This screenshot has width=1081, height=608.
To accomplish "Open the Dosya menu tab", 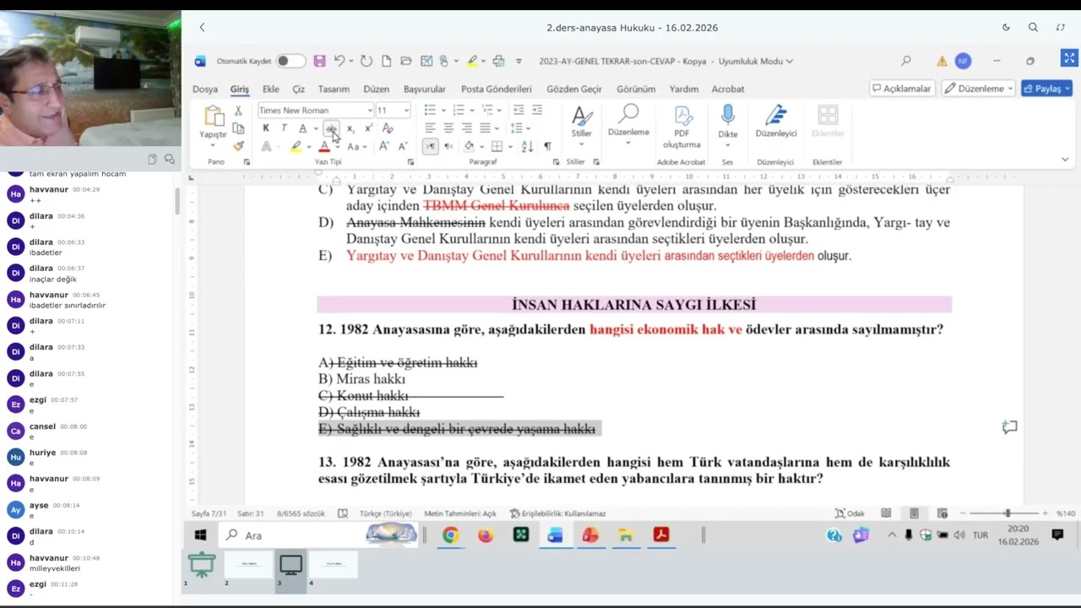I will pos(205,89).
